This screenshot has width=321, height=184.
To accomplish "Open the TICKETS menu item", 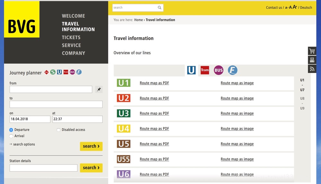I will [x=71, y=37].
